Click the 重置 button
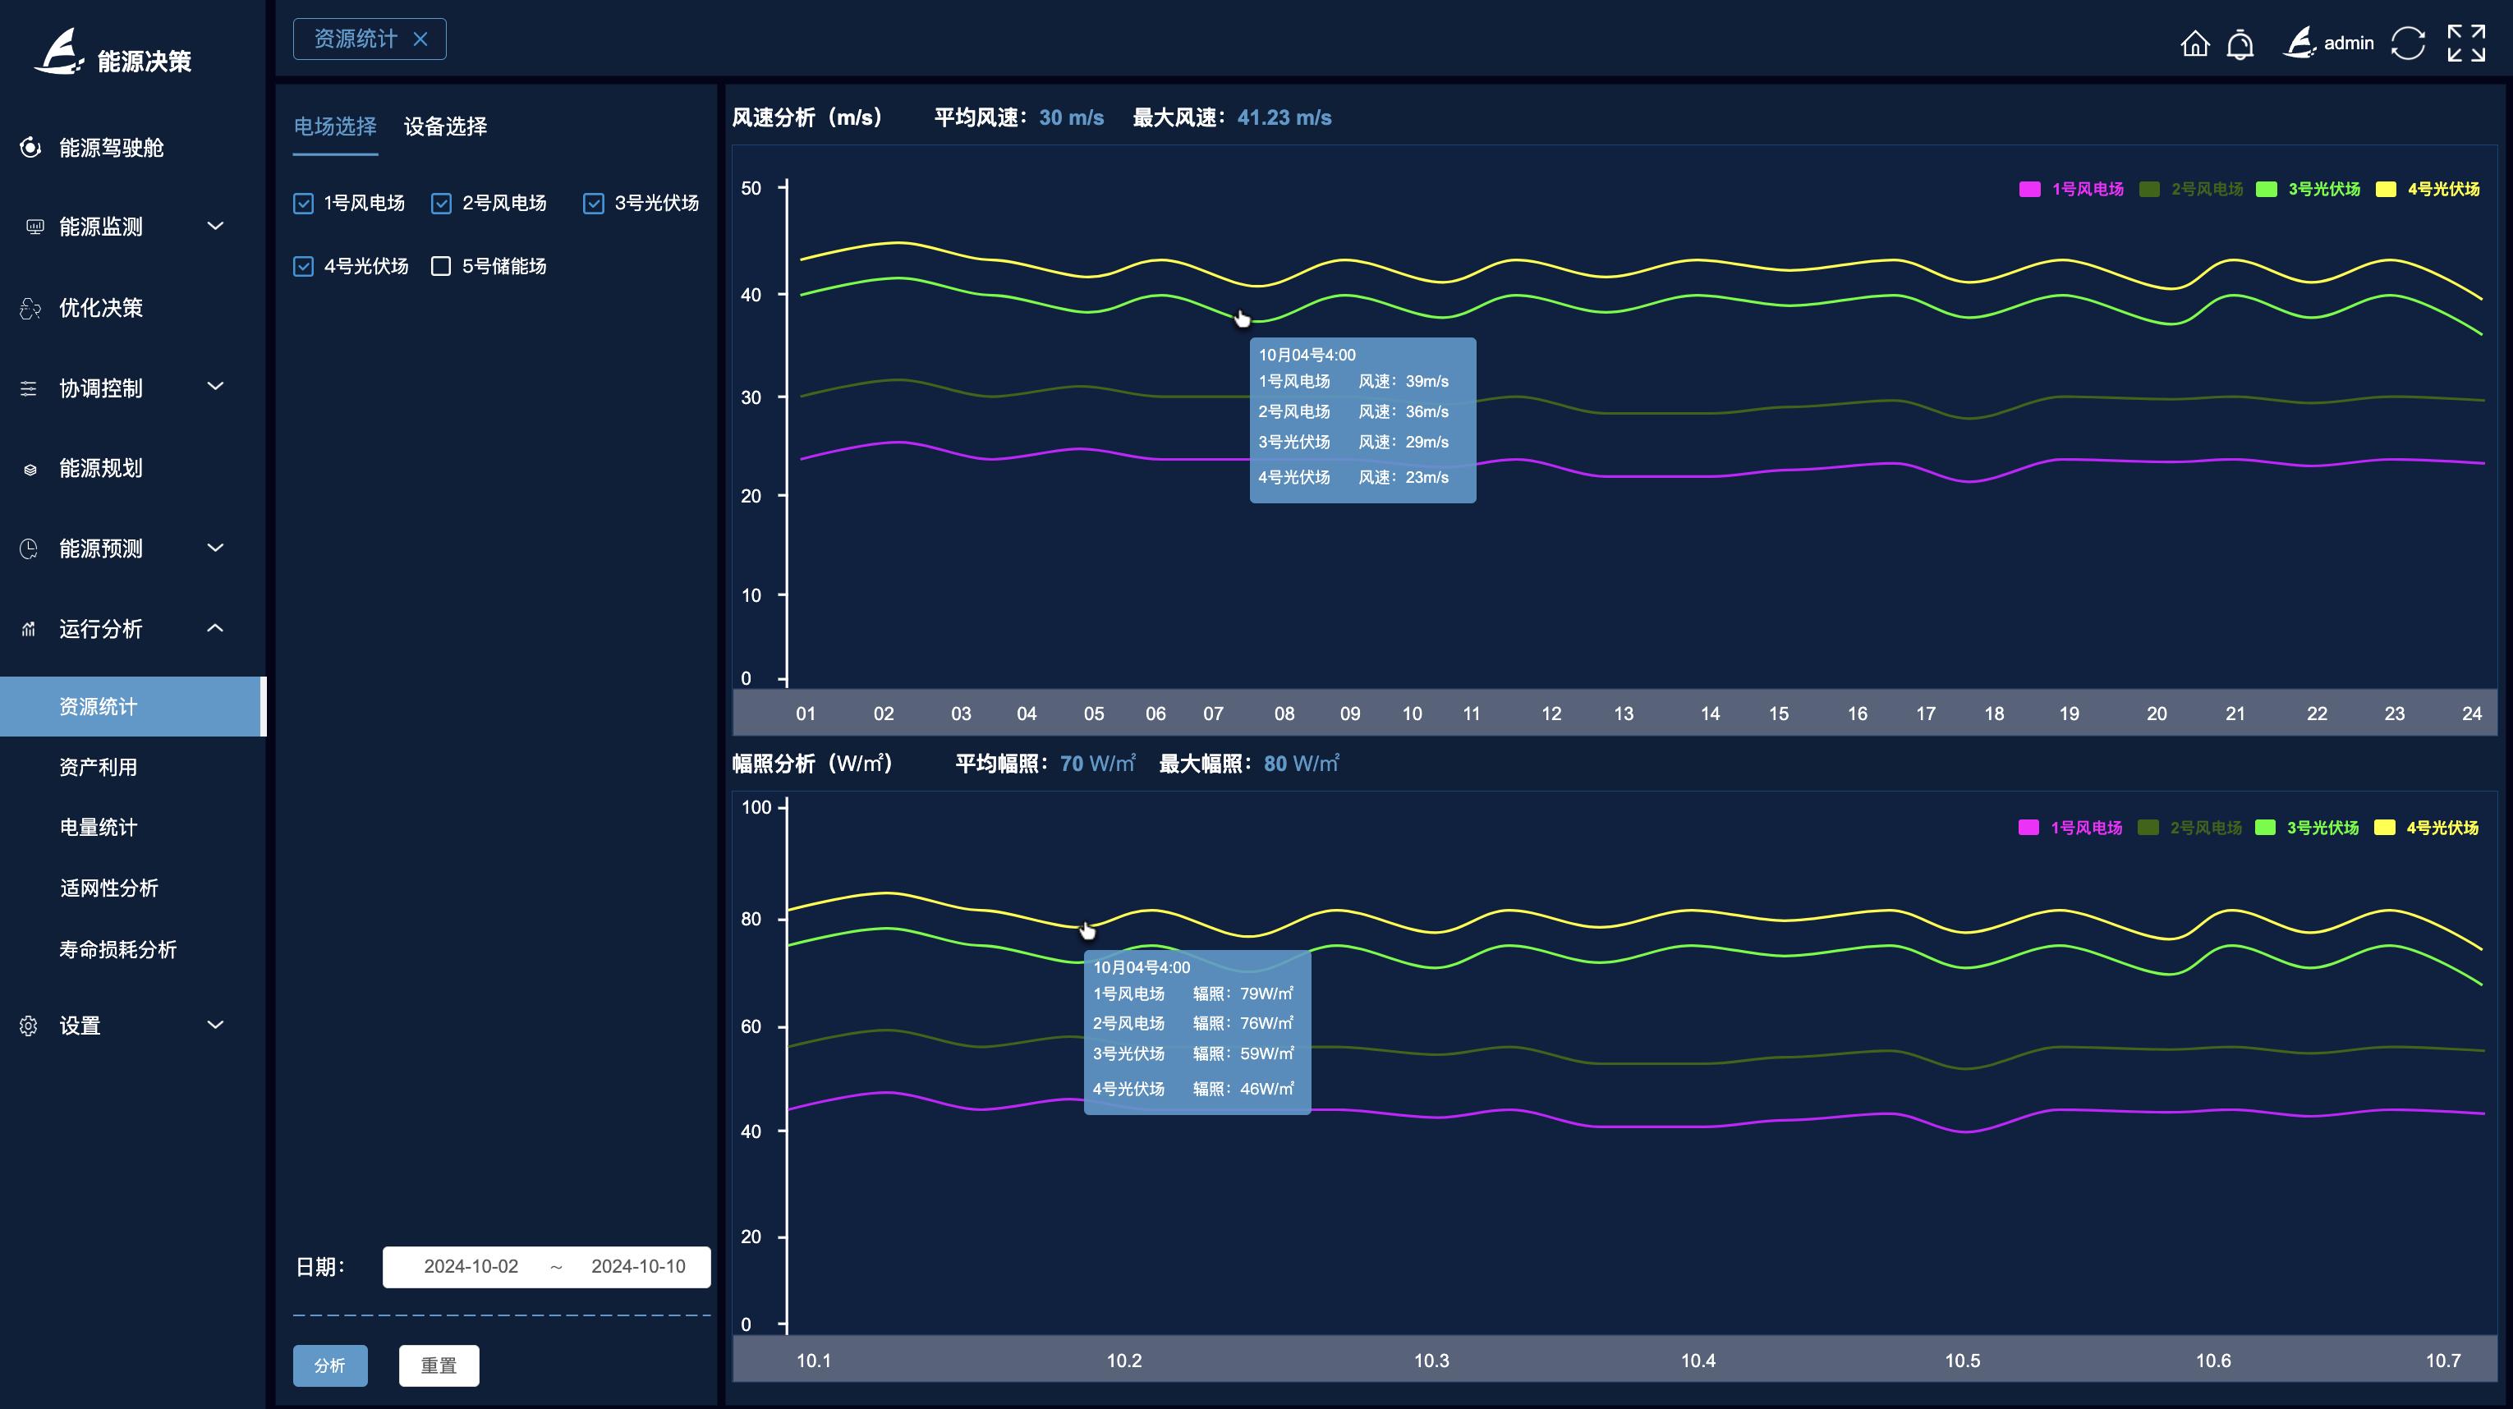2513x1409 pixels. (438, 1365)
